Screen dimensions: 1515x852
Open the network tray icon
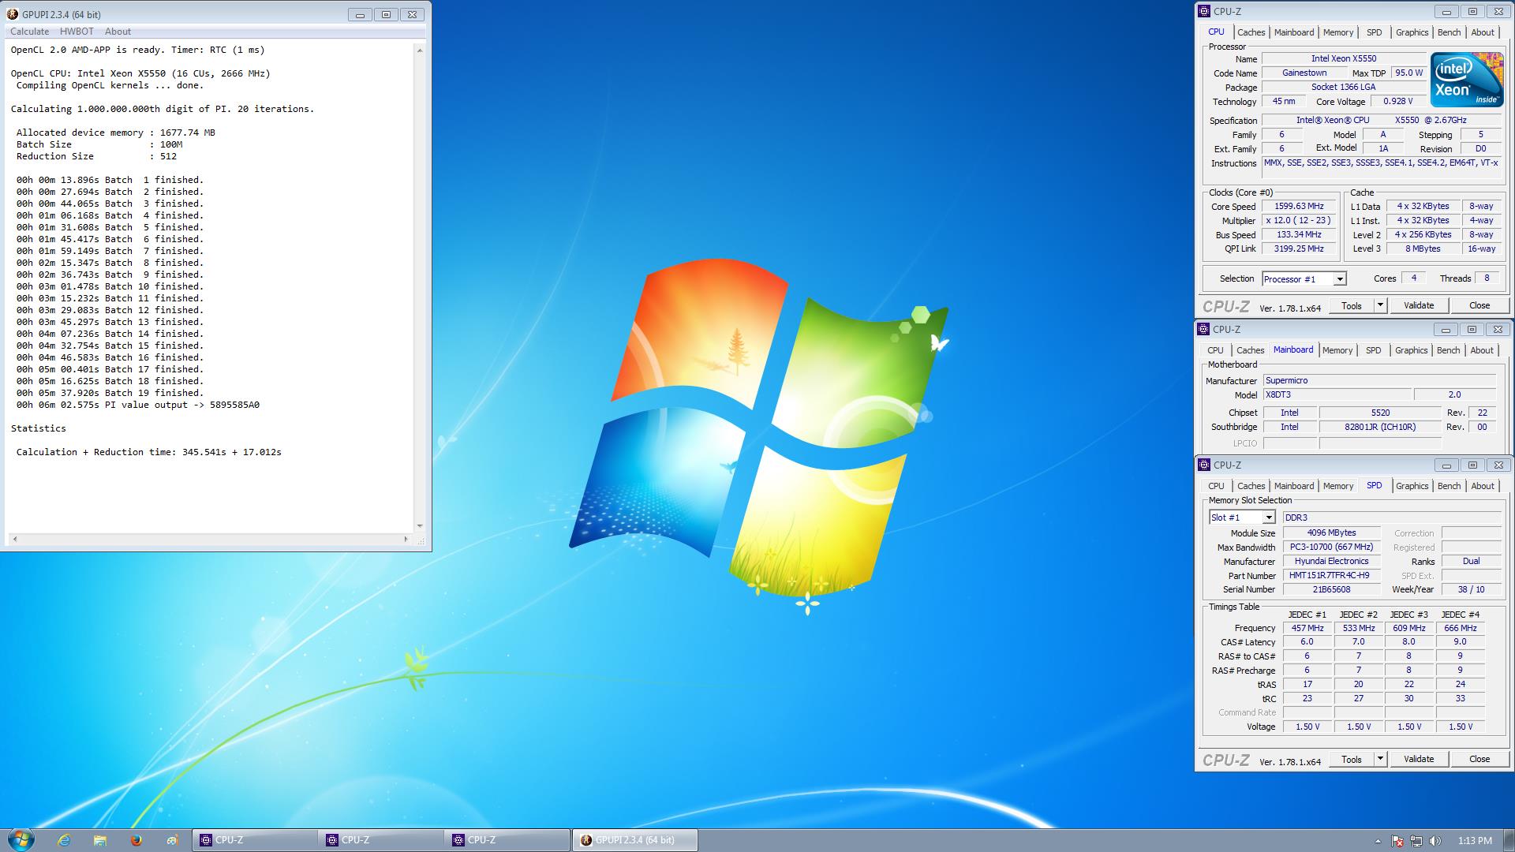pyautogui.click(x=1416, y=841)
